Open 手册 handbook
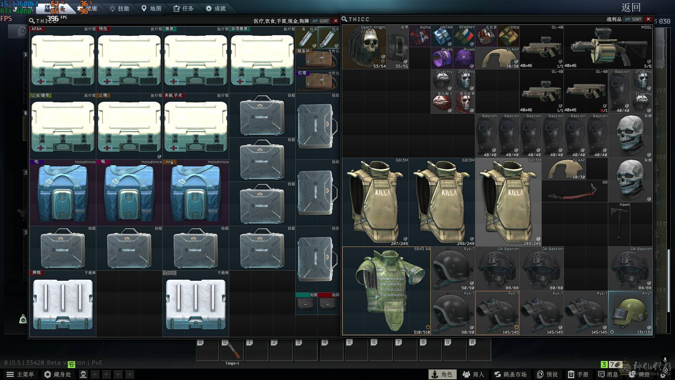This screenshot has height=380, width=675. (x=578, y=374)
